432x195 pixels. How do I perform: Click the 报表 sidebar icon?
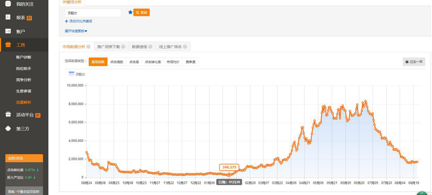coord(8,17)
